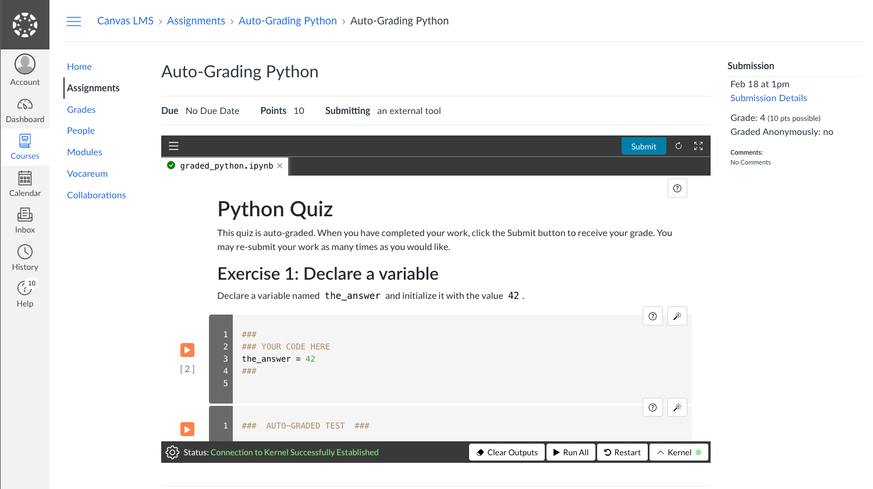Image resolution: width=873 pixels, height=489 pixels.
Task: Open the Submission Details link
Action: [768, 98]
